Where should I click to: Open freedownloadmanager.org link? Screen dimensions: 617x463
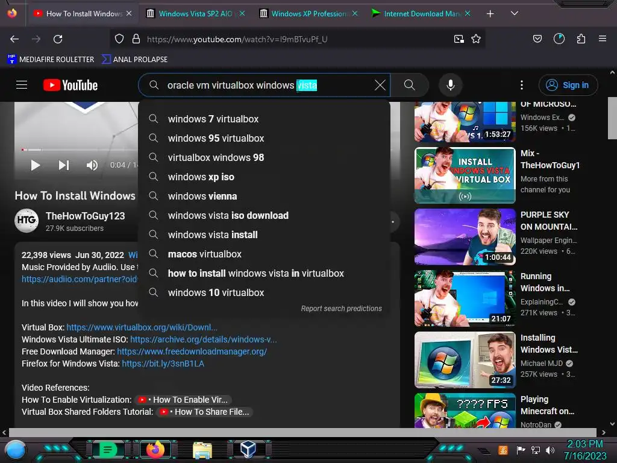click(192, 351)
